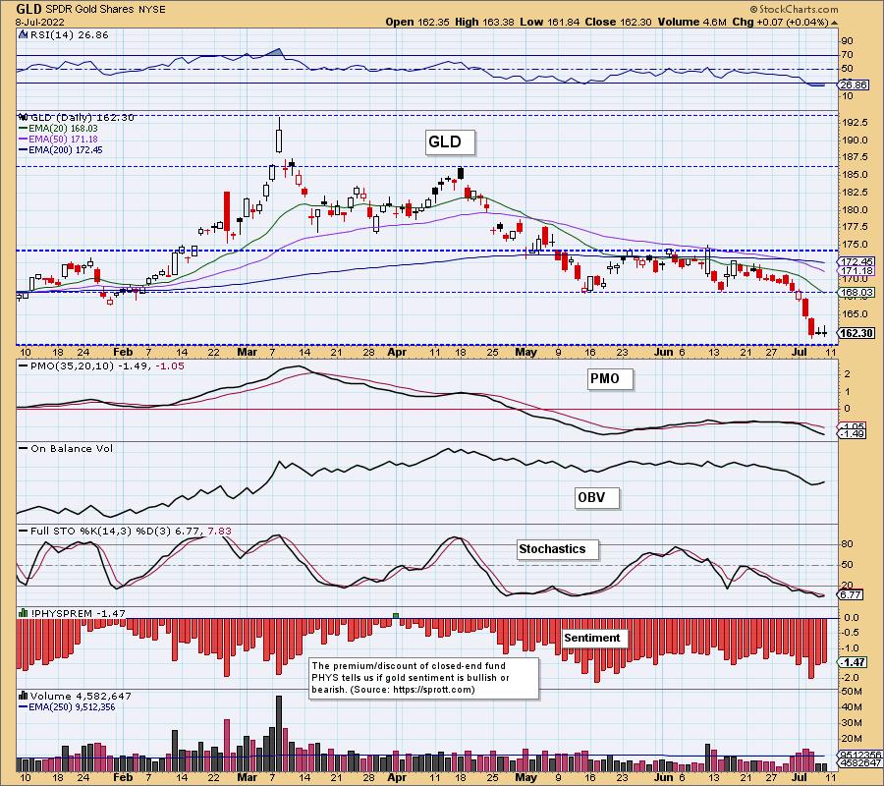This screenshot has height=786, width=884.
Task: Click the High 163.38 value
Action: pos(484,22)
